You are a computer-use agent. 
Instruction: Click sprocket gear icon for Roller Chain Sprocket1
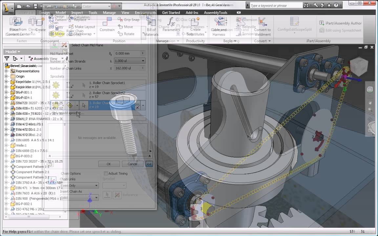coord(56,85)
